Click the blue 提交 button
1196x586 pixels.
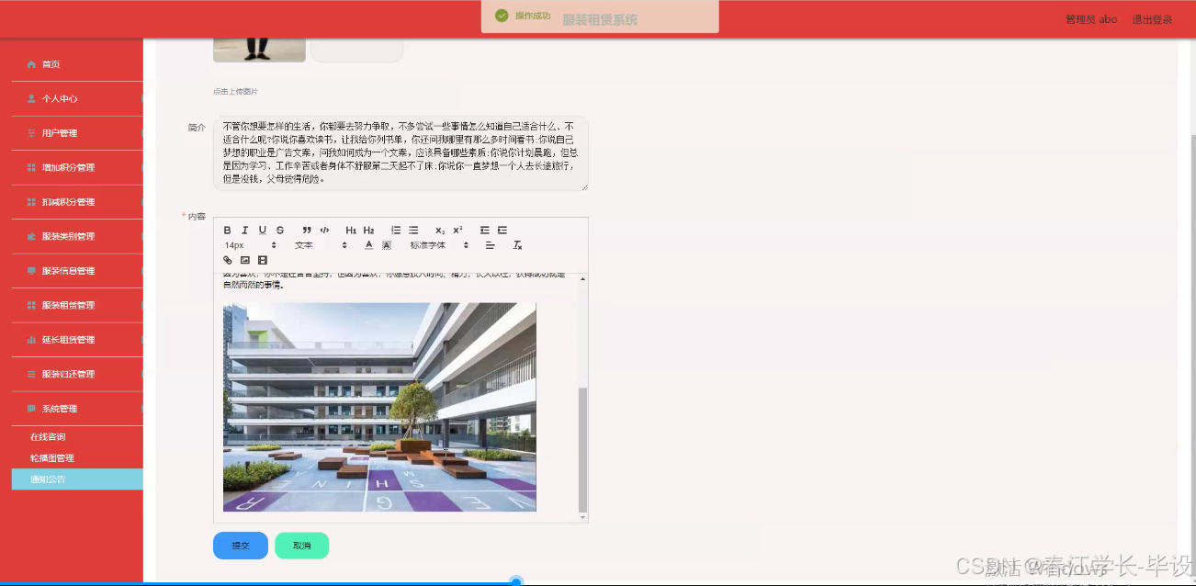[241, 546]
